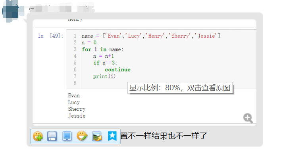Open the smiley-with-pencil emoticon edit icon
Viewport: 283px width, 150px height.
pyautogui.click(x=82, y=136)
